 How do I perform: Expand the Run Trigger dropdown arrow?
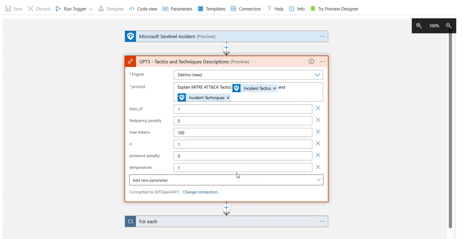91,9
